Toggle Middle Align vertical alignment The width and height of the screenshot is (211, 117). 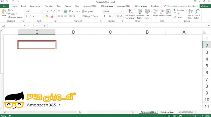(62, 11)
